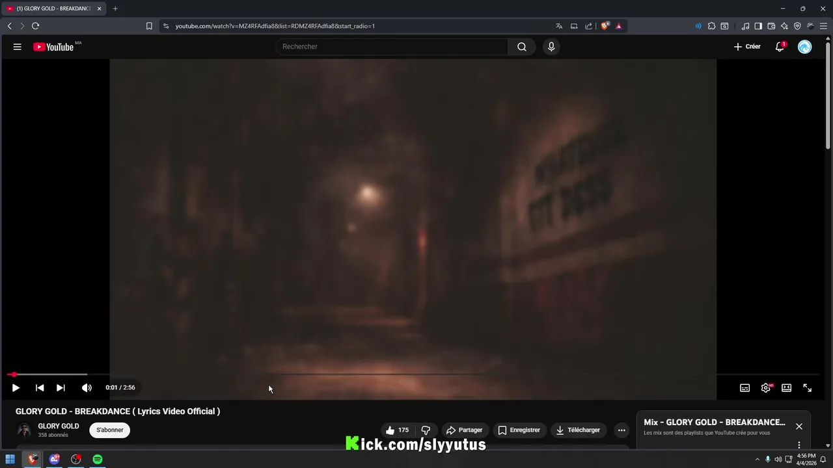Open taskbar clock showing 4:56 PM
Viewport: 833px width, 468px height.
point(806,460)
